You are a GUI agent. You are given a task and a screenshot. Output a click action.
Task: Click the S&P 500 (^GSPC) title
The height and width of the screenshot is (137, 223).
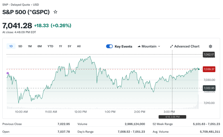[26, 12]
